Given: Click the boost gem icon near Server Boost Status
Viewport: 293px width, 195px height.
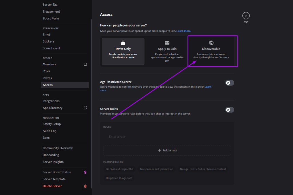Looking at the screenshot, I should point(84,172).
